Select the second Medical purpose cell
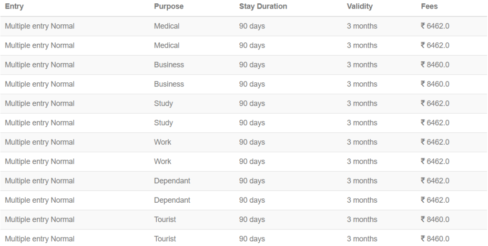488x246 pixels. point(167,46)
